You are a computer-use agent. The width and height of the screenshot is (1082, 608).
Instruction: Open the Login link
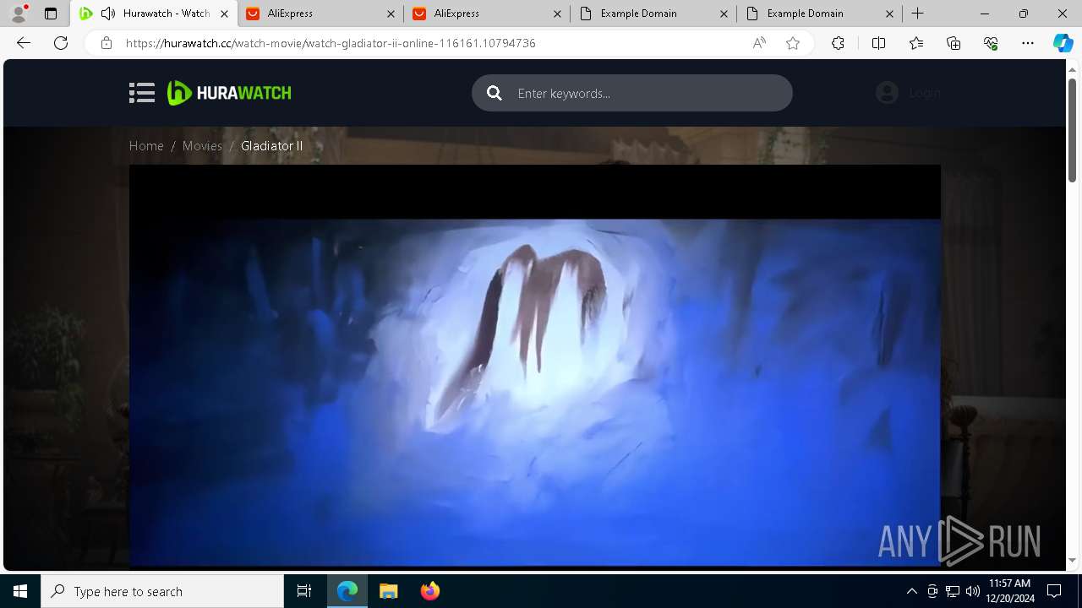[925, 93]
